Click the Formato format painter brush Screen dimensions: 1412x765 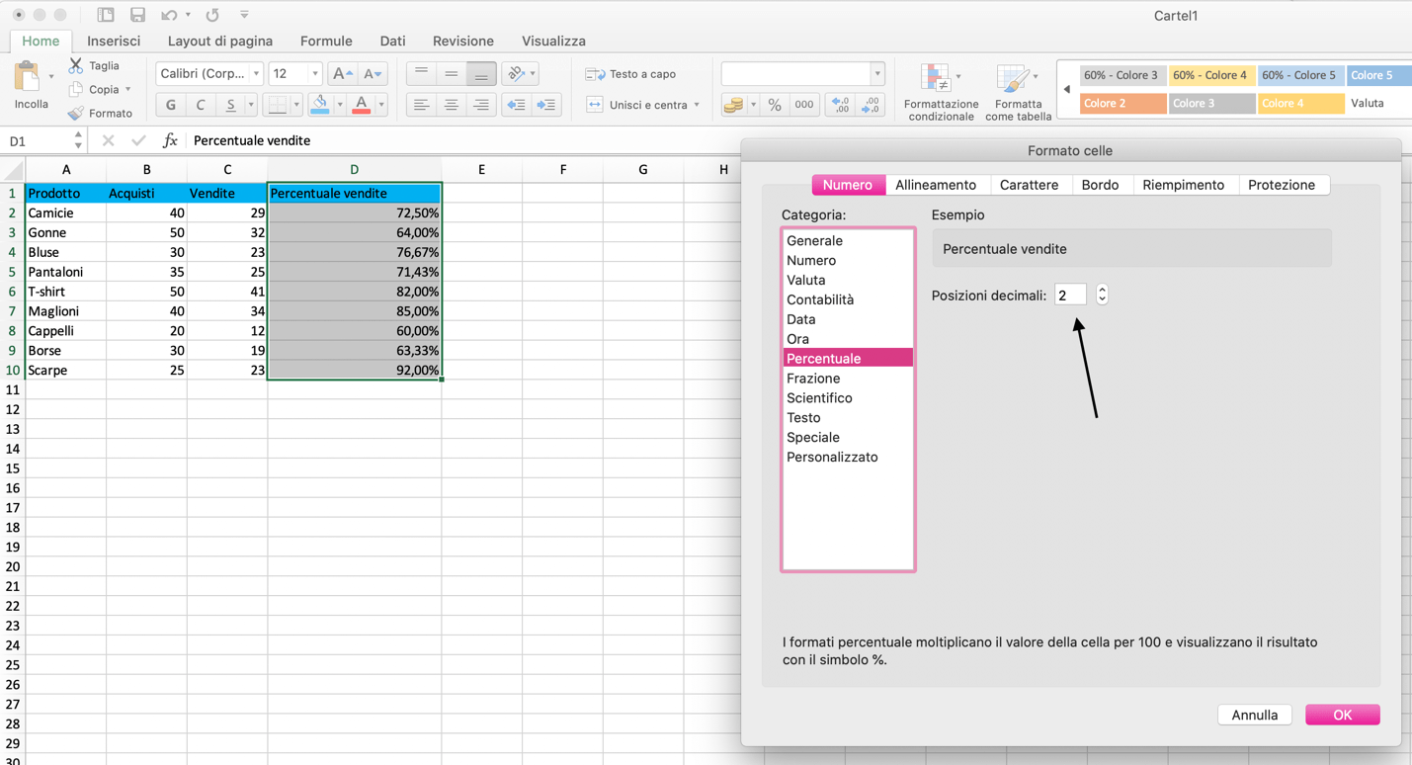point(76,113)
